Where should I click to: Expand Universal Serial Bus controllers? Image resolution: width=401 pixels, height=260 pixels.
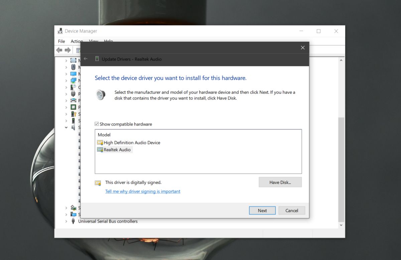66,221
